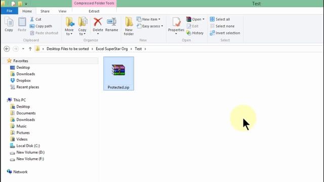Screen dimensions: 324x182
Task: Click the folder icon in address bar
Action: pos(37,49)
